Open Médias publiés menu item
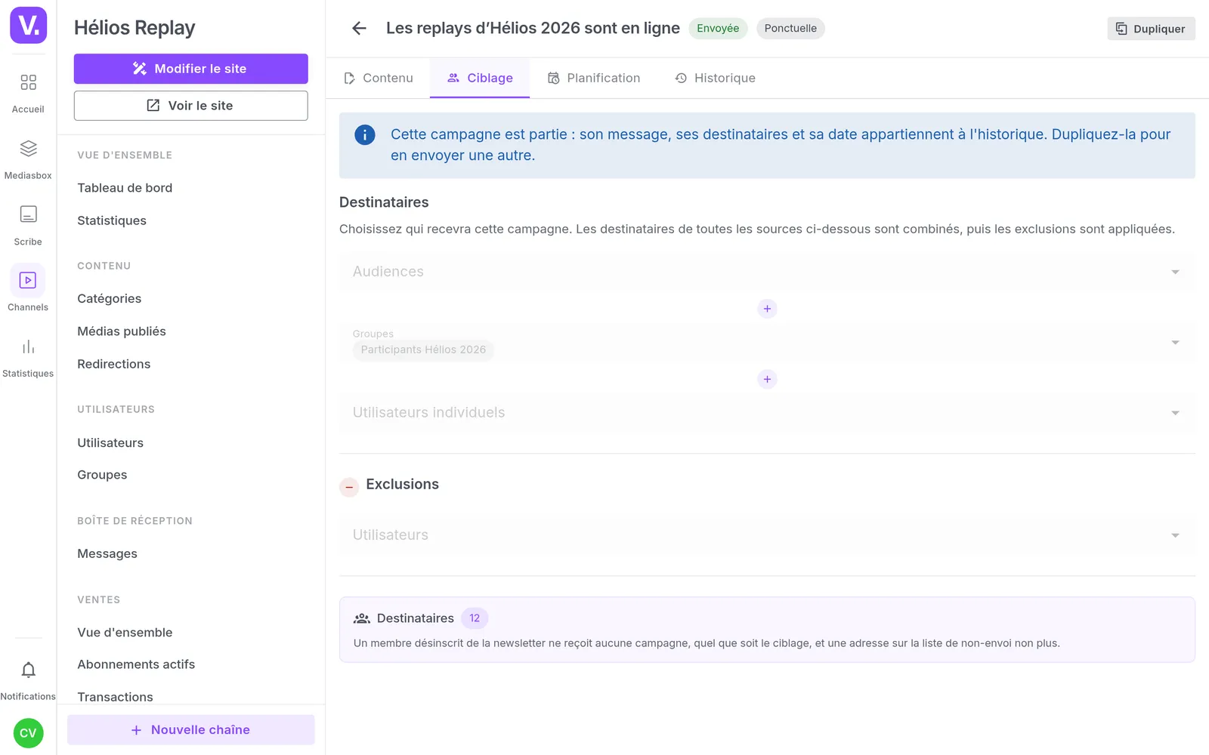The height and width of the screenshot is (755, 1209). pyautogui.click(x=122, y=331)
